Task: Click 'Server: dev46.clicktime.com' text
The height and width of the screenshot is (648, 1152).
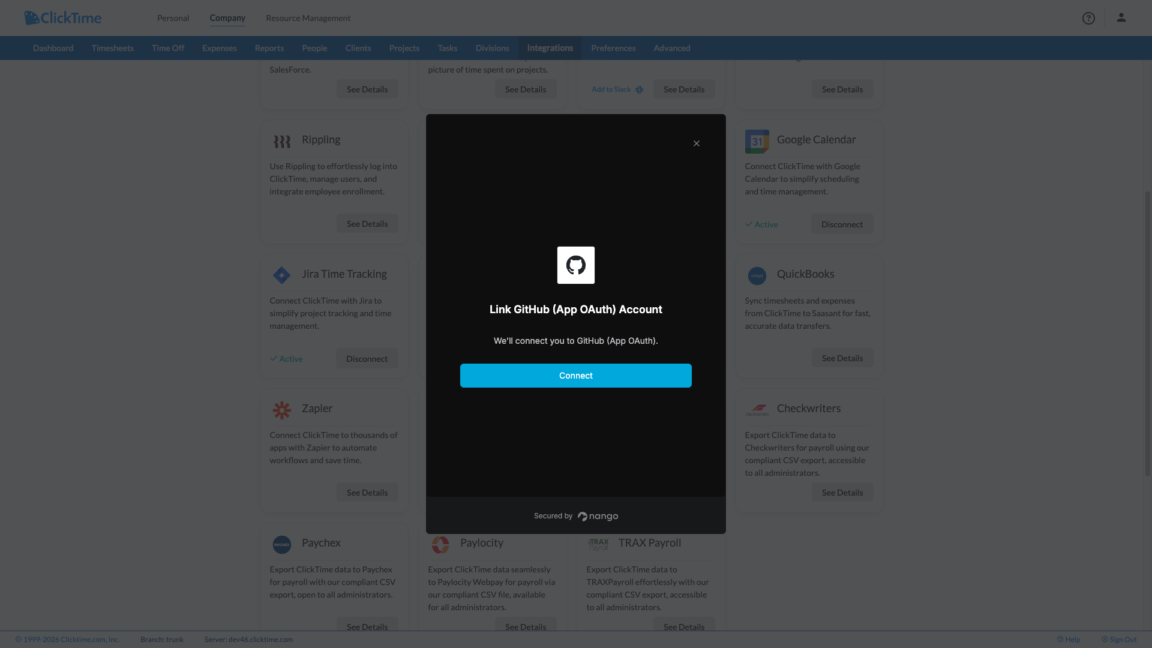Action: [248, 640]
